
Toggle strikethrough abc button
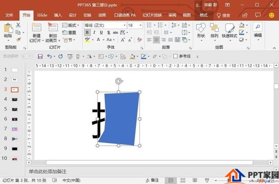pyautogui.click(x=116, y=33)
